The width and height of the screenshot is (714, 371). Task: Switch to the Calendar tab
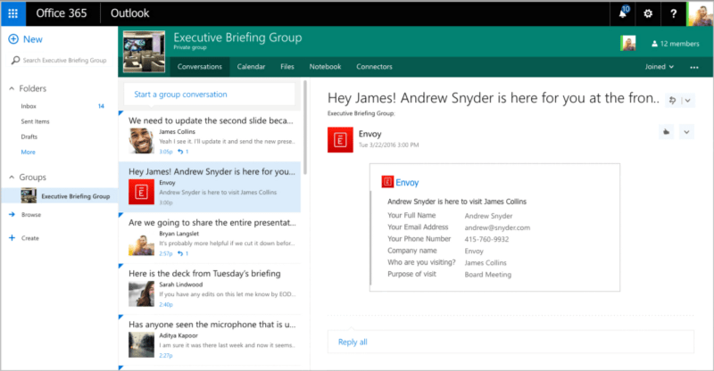[251, 67]
